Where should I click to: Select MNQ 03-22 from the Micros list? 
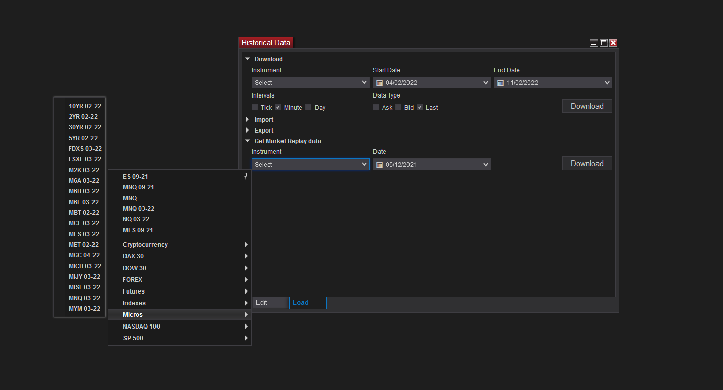tap(84, 298)
